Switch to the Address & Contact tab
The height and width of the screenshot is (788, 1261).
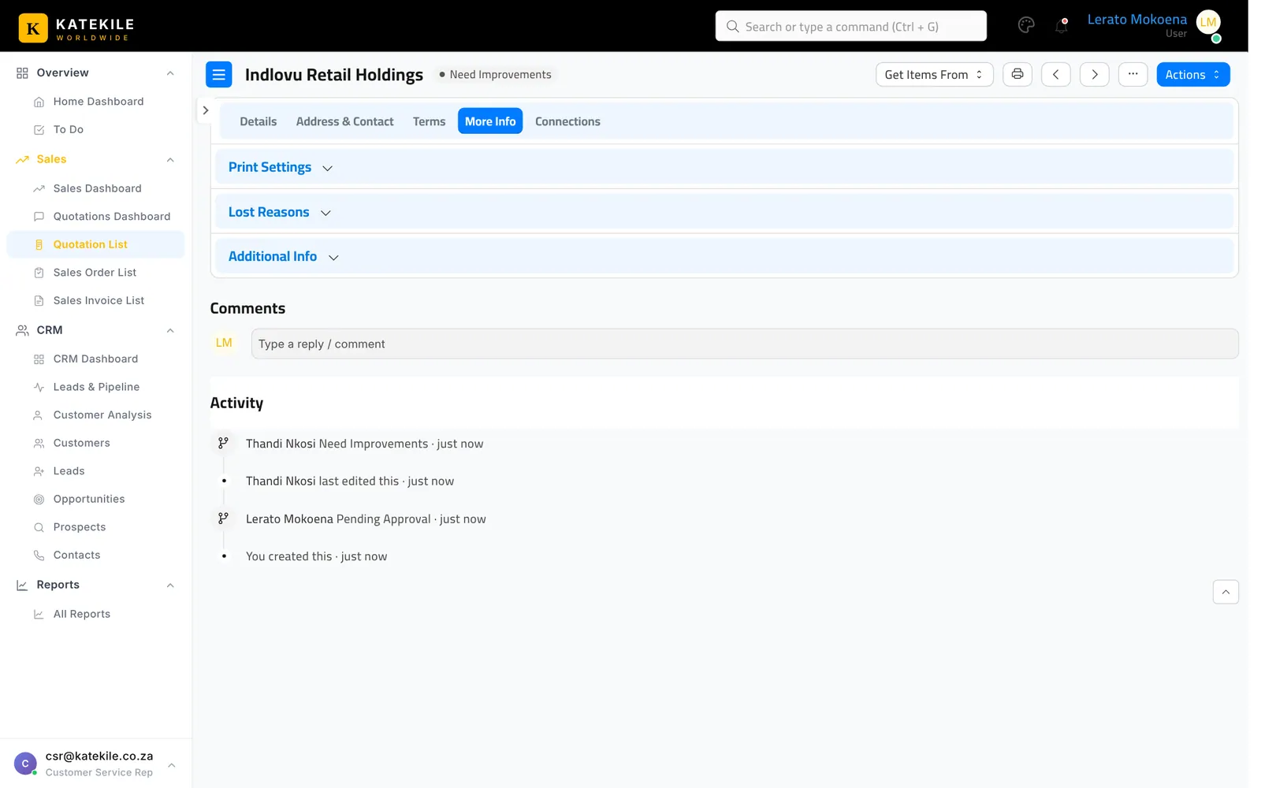pos(344,121)
